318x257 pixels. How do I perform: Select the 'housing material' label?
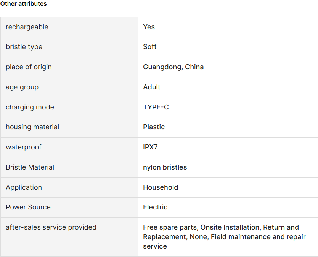click(x=32, y=127)
